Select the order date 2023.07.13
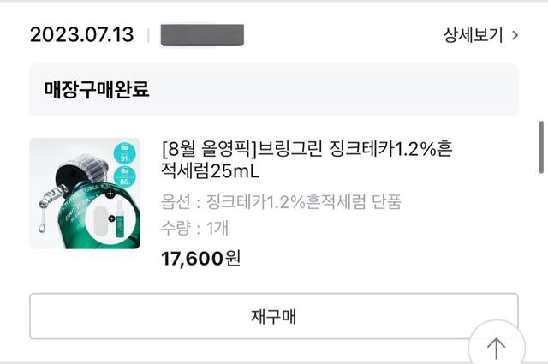Image resolution: width=548 pixels, height=364 pixels. point(82,35)
